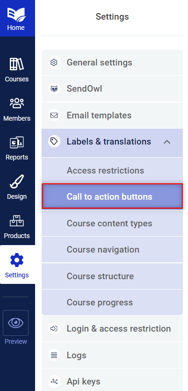The height and width of the screenshot is (391, 188).
Task: Open the Home book logo icon
Action: click(16, 14)
